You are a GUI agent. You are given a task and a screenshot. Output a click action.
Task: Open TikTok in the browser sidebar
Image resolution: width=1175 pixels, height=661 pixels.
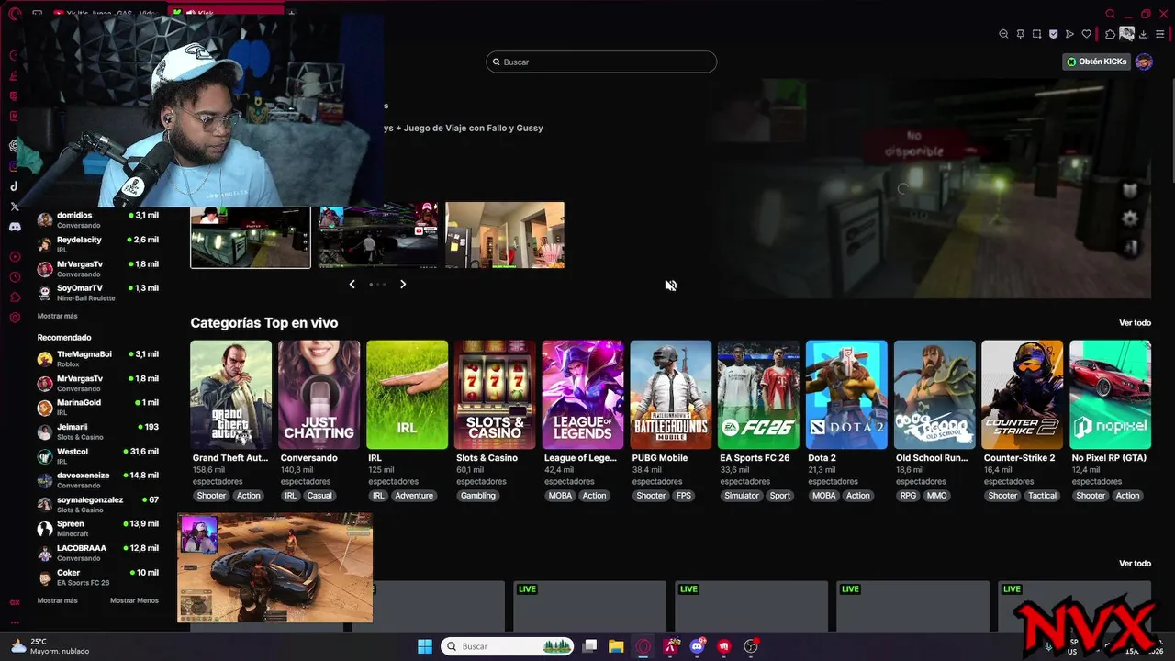15,186
